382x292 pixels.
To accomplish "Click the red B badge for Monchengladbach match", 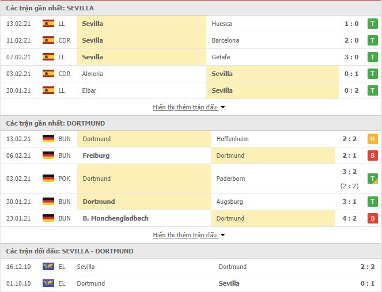I will coord(373,218).
